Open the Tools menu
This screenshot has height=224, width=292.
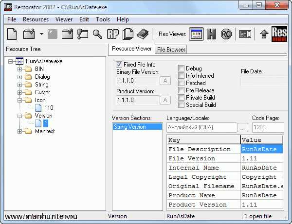coord(103,19)
